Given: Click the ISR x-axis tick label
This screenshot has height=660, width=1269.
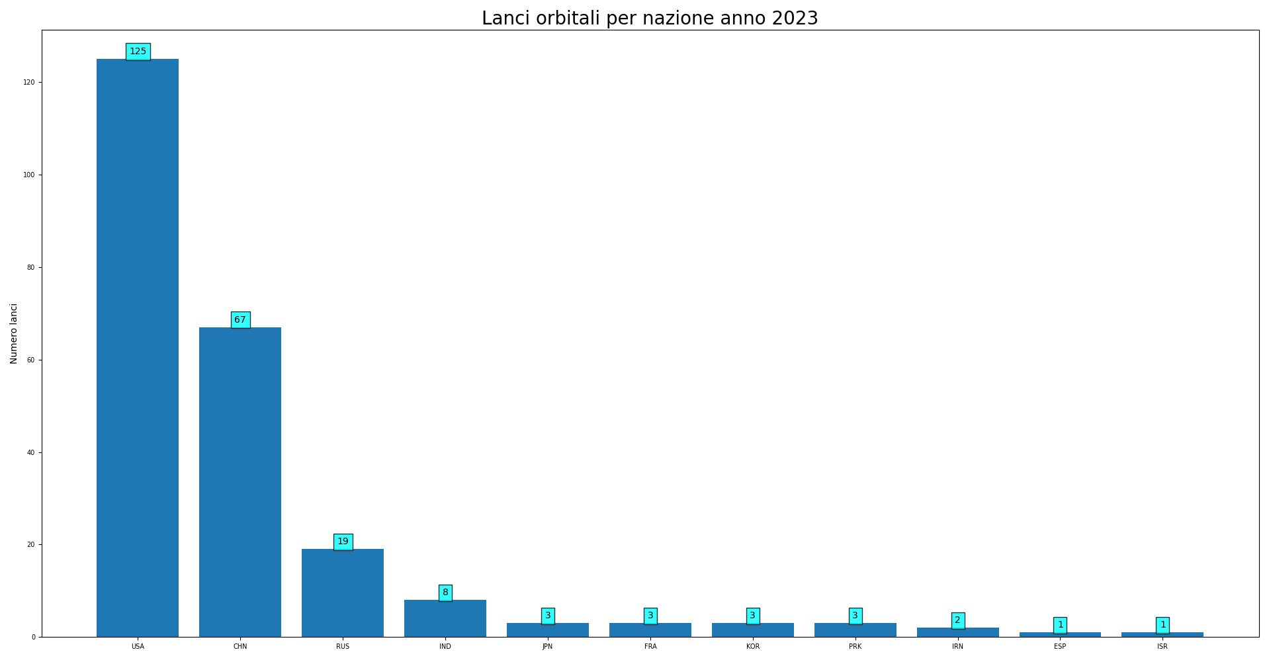Looking at the screenshot, I should coord(1162,647).
